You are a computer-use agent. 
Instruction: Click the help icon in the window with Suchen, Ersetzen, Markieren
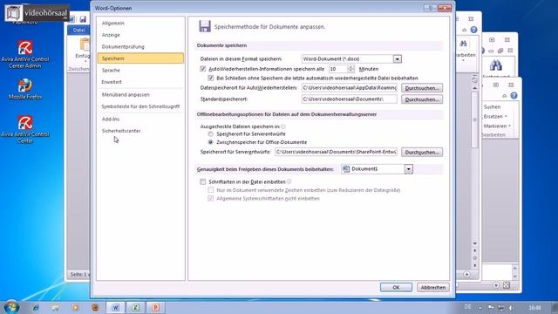tap(514, 95)
